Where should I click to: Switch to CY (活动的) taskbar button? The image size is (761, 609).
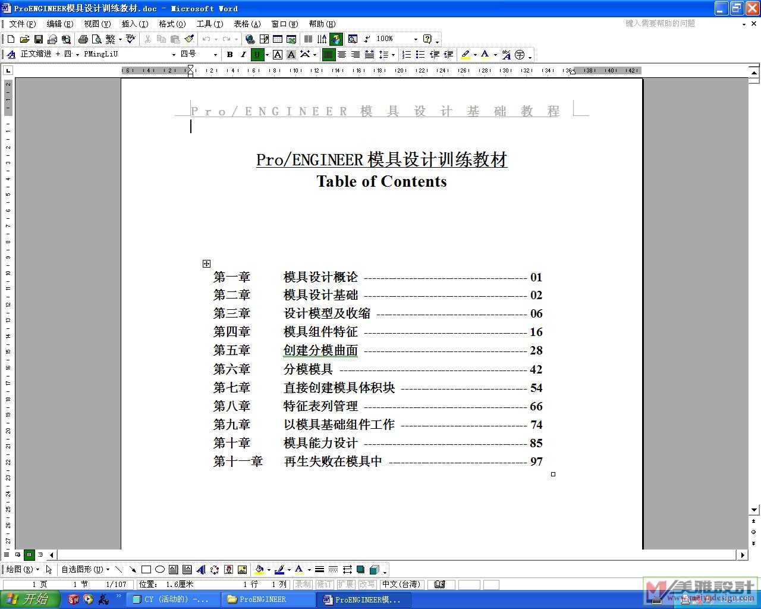(173, 599)
